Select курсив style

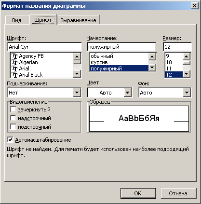(119, 62)
